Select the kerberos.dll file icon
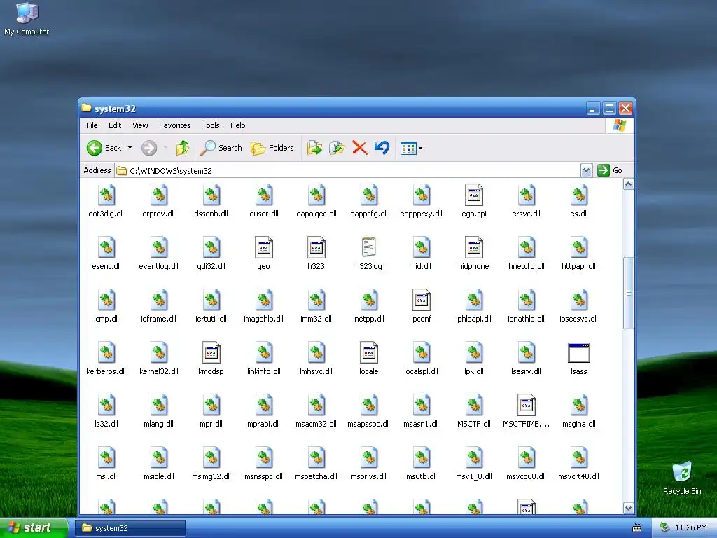Screen dimensions: 717x538 pyautogui.click(x=106, y=353)
